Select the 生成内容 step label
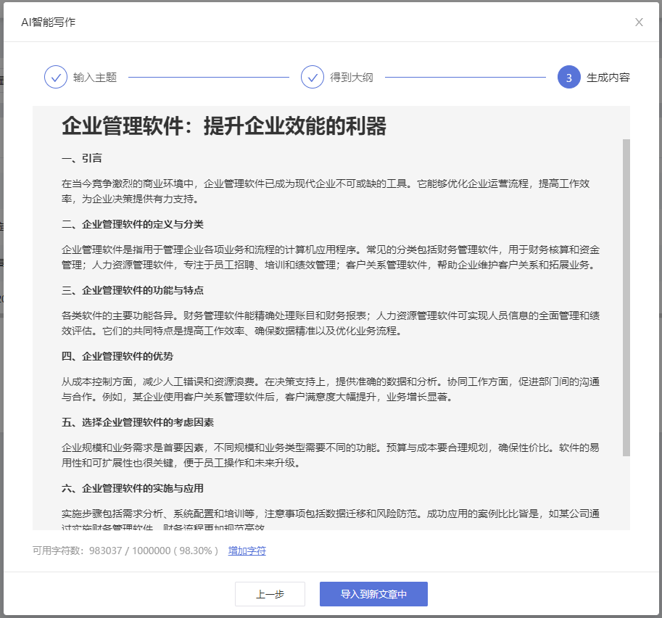 click(x=608, y=77)
